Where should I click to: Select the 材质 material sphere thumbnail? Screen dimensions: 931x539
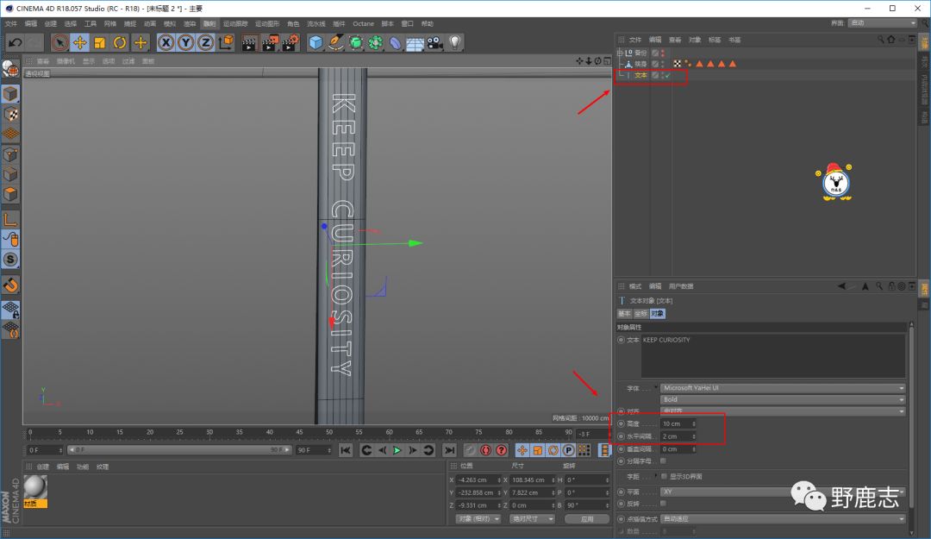click(x=35, y=486)
